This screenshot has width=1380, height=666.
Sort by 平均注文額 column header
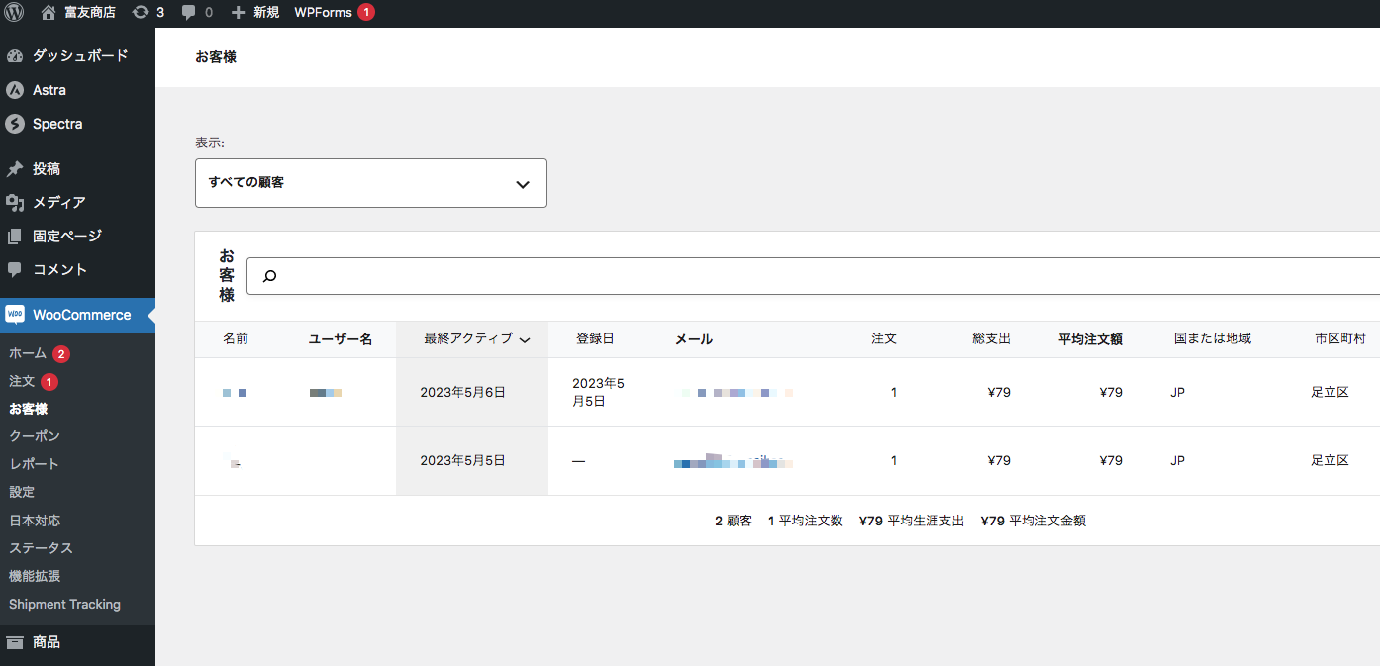click(x=1090, y=339)
